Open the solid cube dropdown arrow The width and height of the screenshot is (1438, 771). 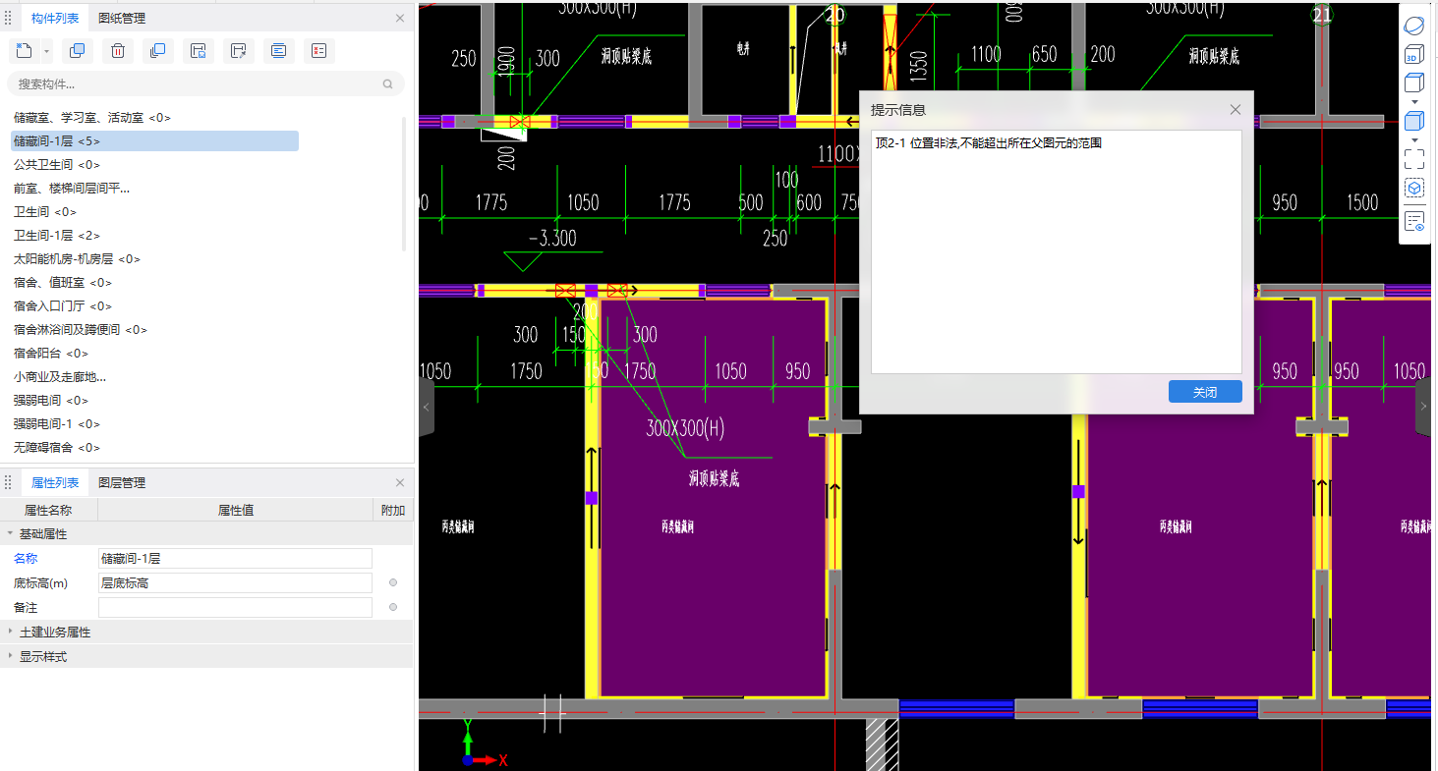(1414, 140)
